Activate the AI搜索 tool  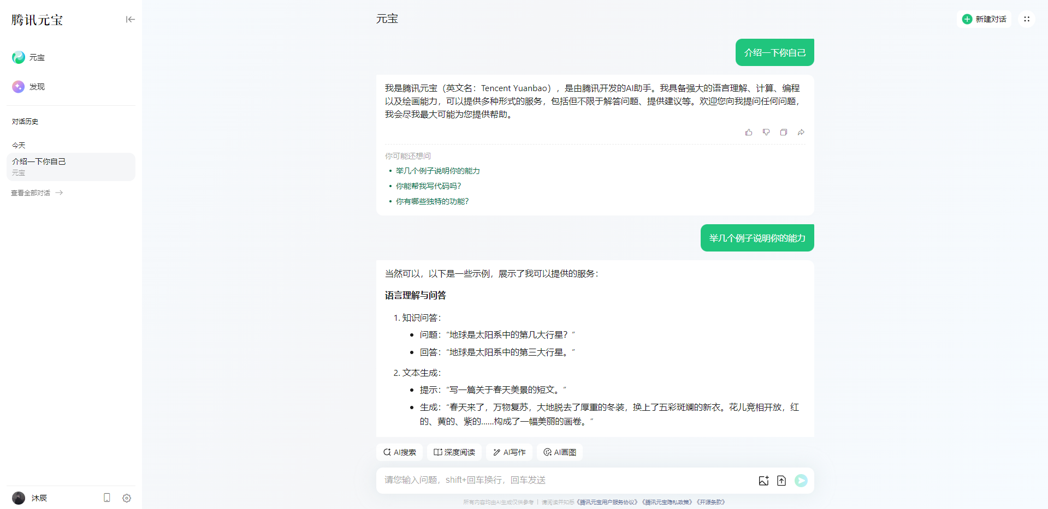click(x=400, y=452)
